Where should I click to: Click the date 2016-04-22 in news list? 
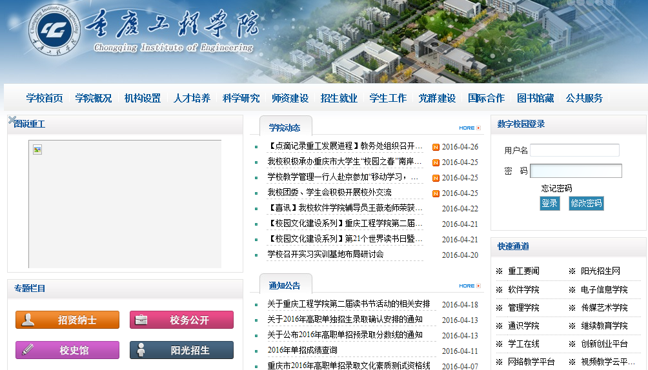tap(460, 209)
